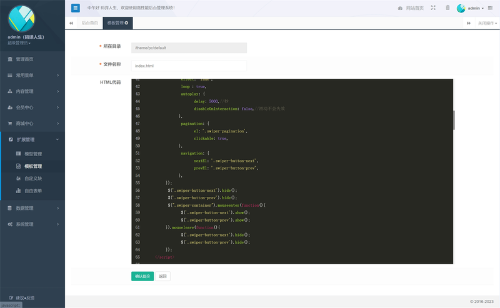Open 模型管理 submenu item

[33, 154]
